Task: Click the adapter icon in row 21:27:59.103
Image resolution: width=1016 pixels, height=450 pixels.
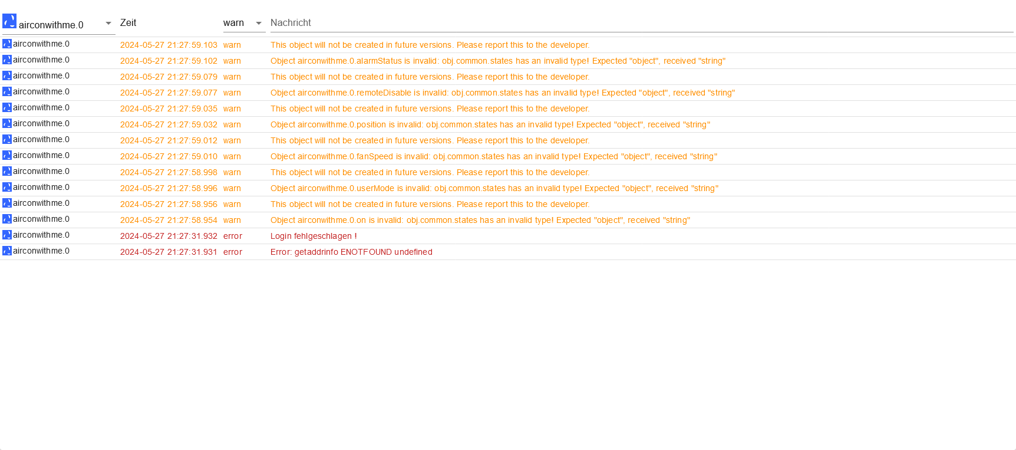Action: pos(7,44)
